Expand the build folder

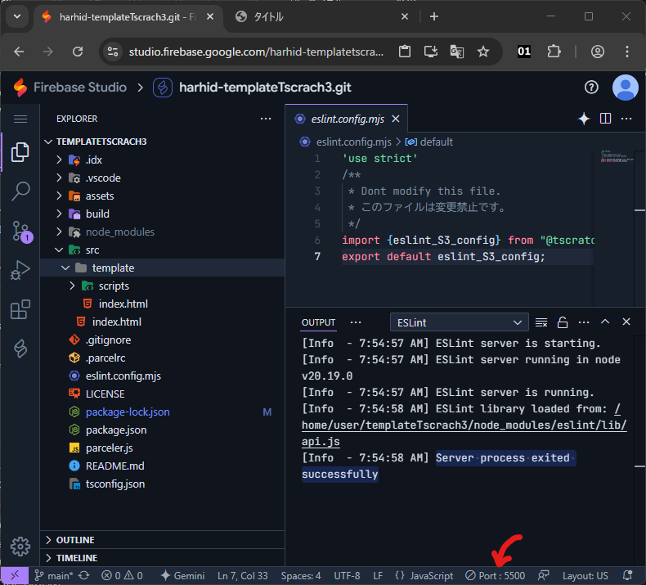tap(59, 214)
